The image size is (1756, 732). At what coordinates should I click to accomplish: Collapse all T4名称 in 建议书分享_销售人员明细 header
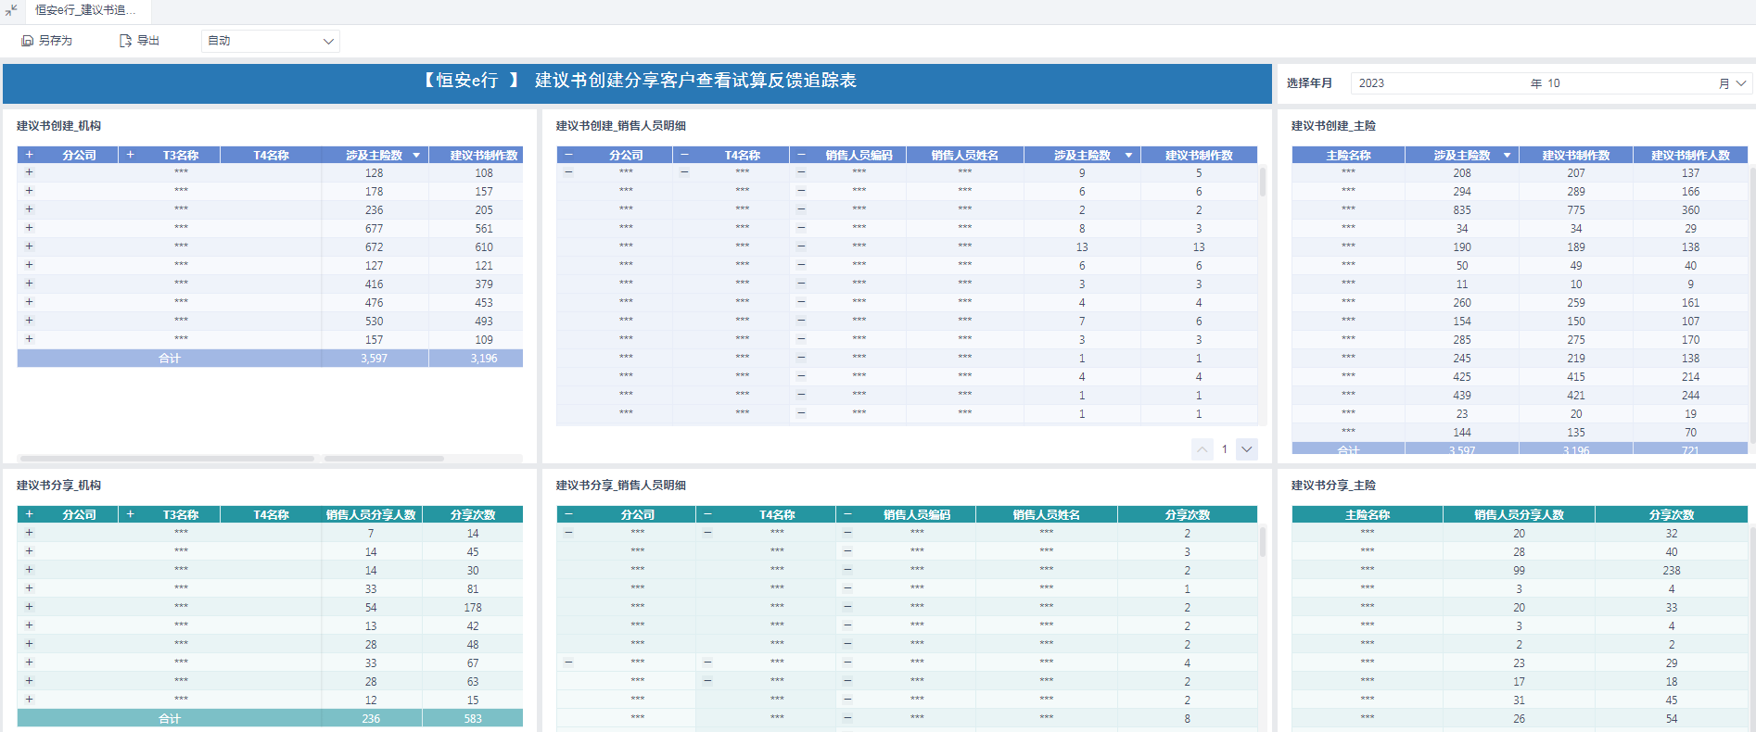click(707, 514)
